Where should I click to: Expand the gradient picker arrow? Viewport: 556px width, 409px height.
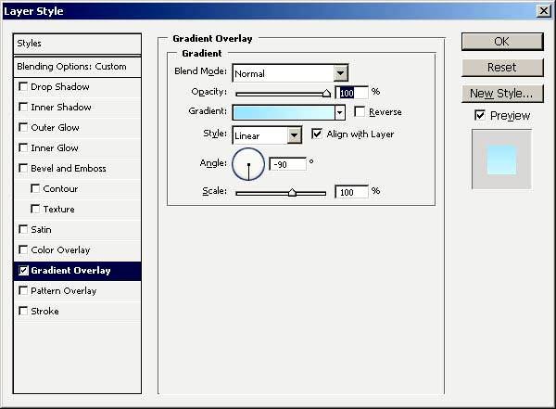click(340, 112)
